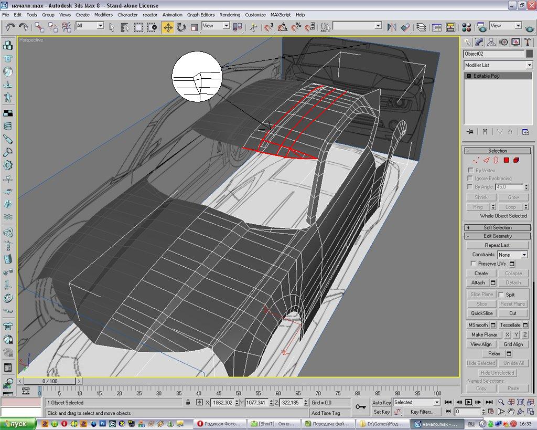The image size is (537, 430).
Task: Switch to Polygon sub-object selection level
Action: coord(507,160)
